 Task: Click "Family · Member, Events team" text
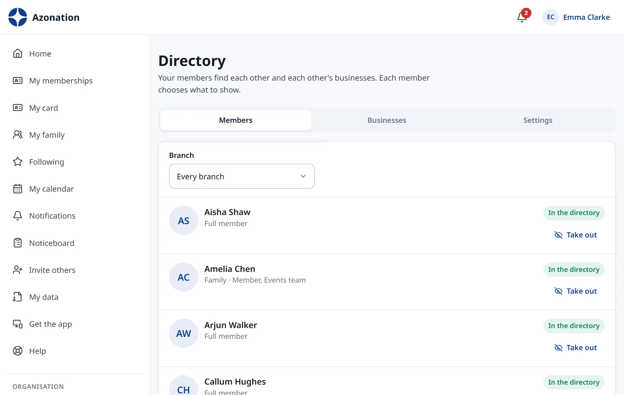pyautogui.click(x=255, y=280)
